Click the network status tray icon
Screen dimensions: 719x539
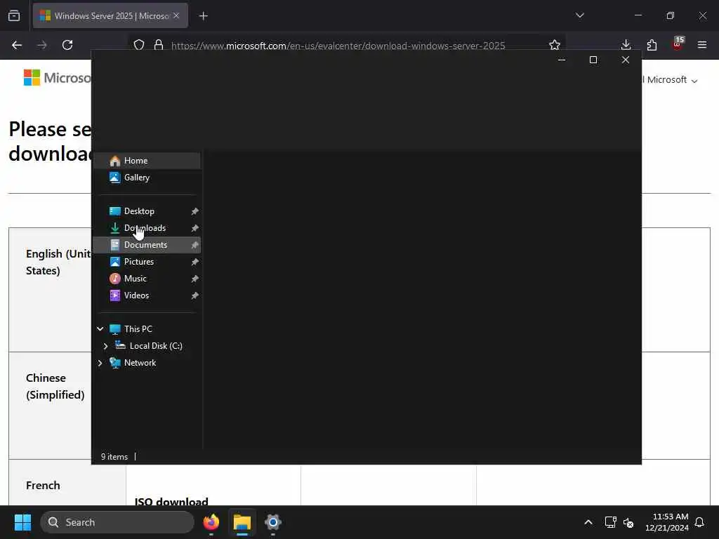(x=610, y=522)
